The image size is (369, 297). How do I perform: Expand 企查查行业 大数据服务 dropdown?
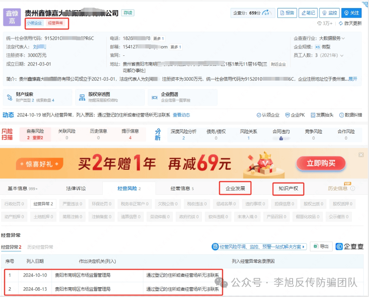[343, 38]
